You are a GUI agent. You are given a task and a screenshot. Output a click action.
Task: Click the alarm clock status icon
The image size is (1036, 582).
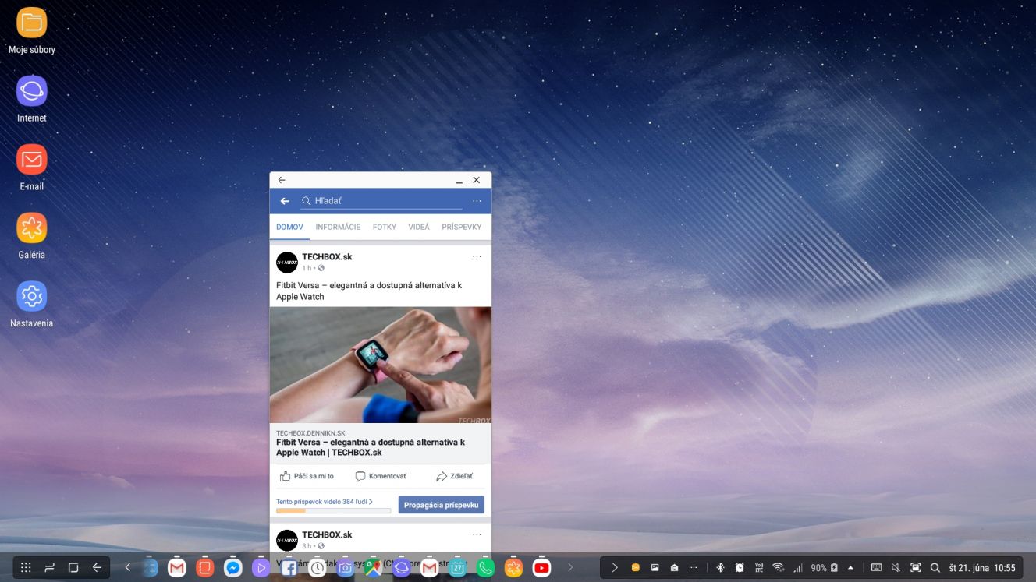pyautogui.click(x=740, y=568)
